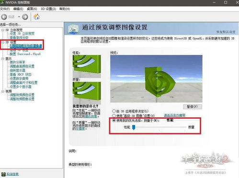Open the 3D 设置 menu in the menu bar
The height and width of the screenshot is (178, 239).
tap(48, 9)
